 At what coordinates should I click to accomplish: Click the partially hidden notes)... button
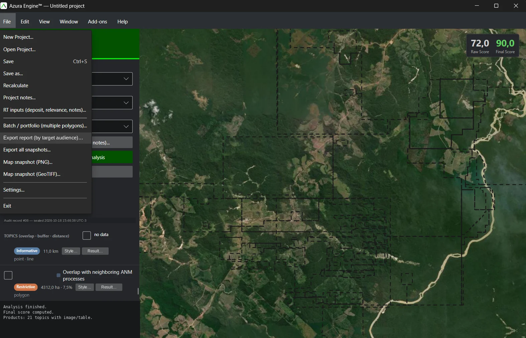[x=112, y=142]
